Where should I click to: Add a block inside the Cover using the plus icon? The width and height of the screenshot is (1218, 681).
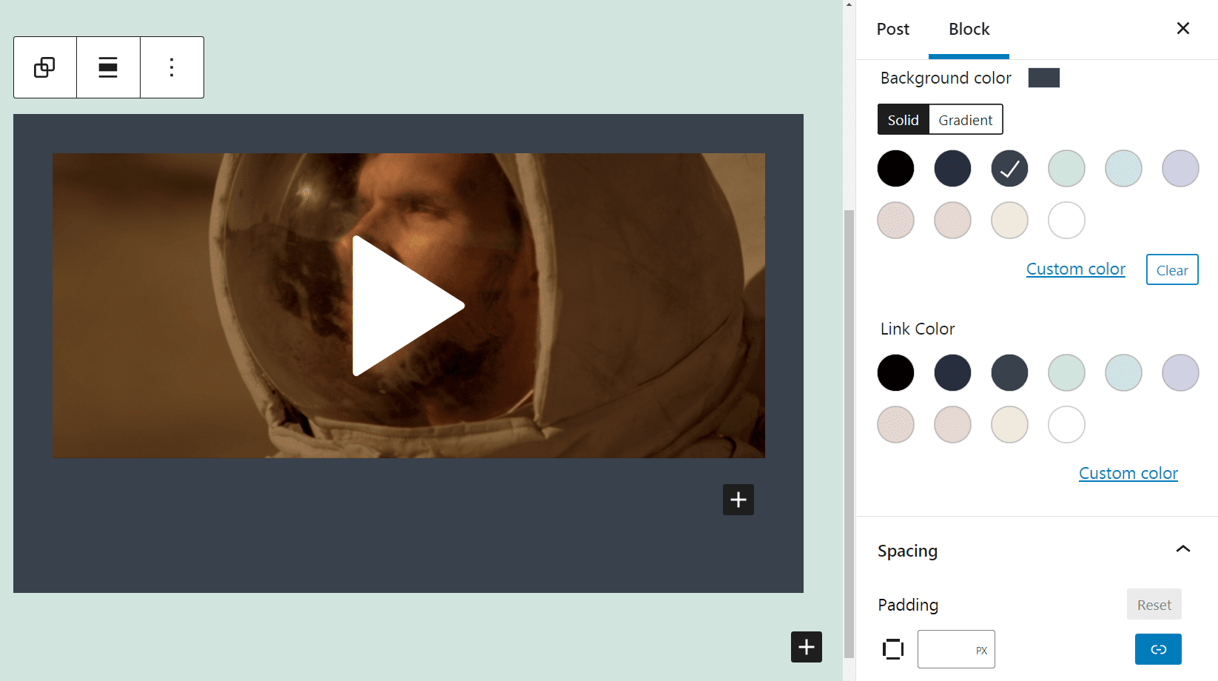738,500
